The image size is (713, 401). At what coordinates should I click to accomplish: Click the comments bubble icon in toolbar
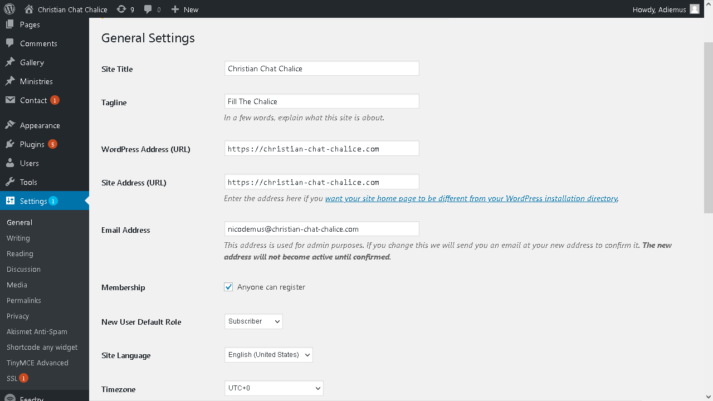(148, 9)
